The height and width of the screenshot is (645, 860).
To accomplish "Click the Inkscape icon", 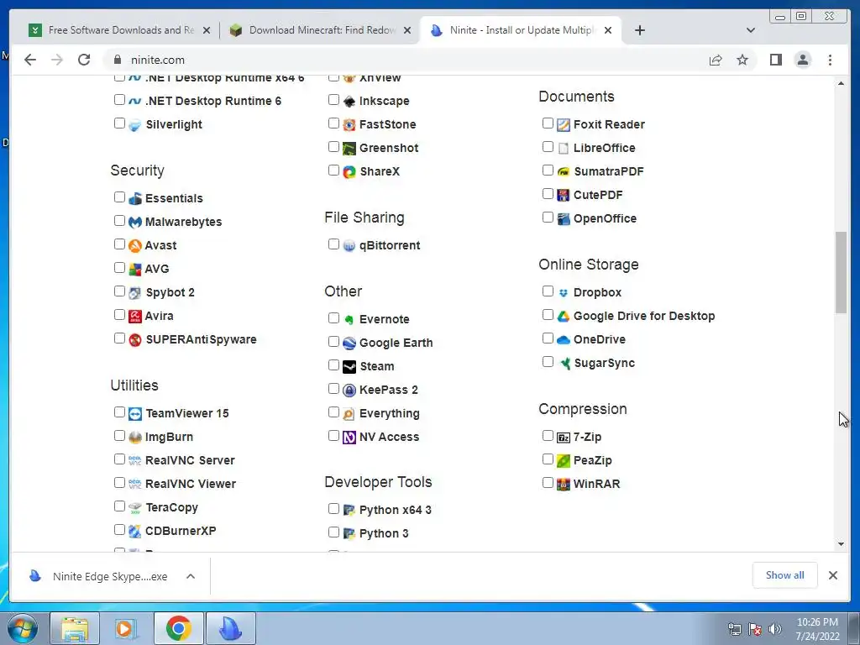I will point(349,102).
